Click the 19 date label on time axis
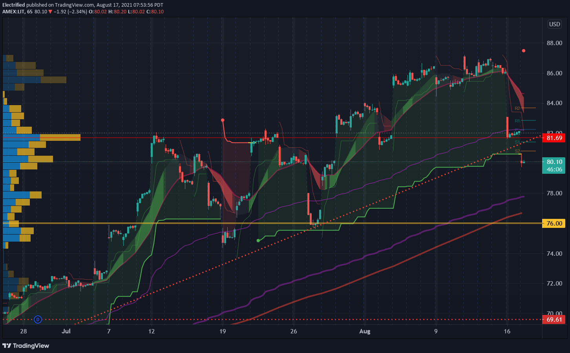This screenshot has height=353, width=570. 223,331
